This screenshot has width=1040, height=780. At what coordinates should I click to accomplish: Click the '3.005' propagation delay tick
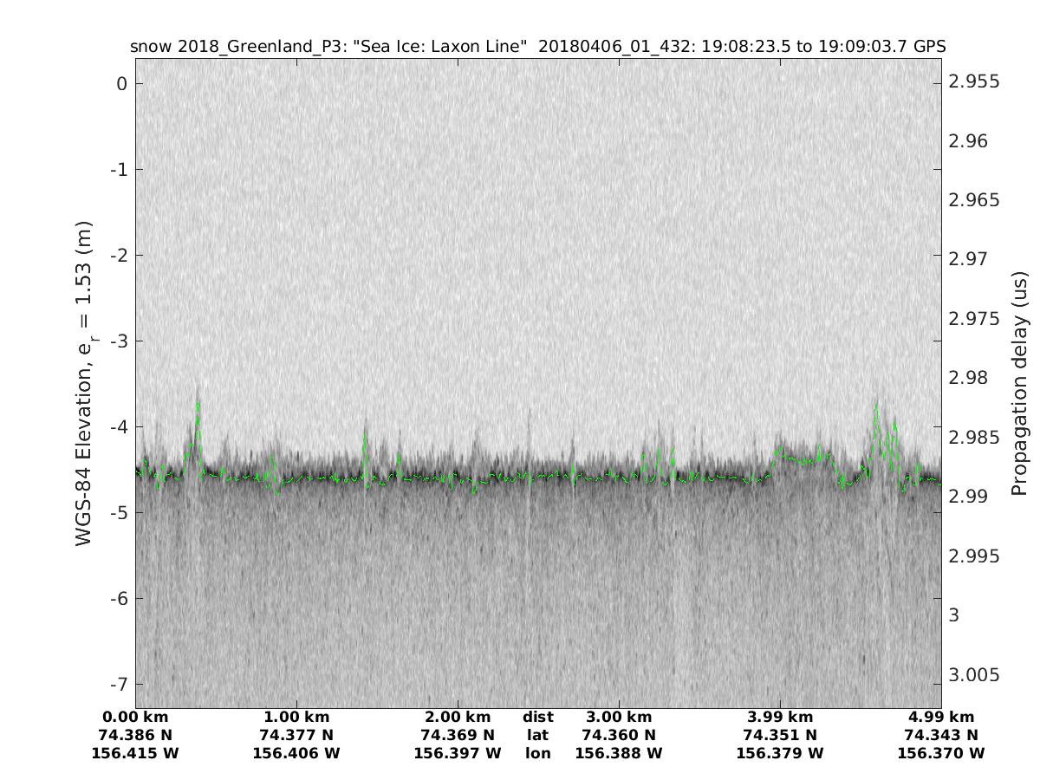tap(973, 674)
